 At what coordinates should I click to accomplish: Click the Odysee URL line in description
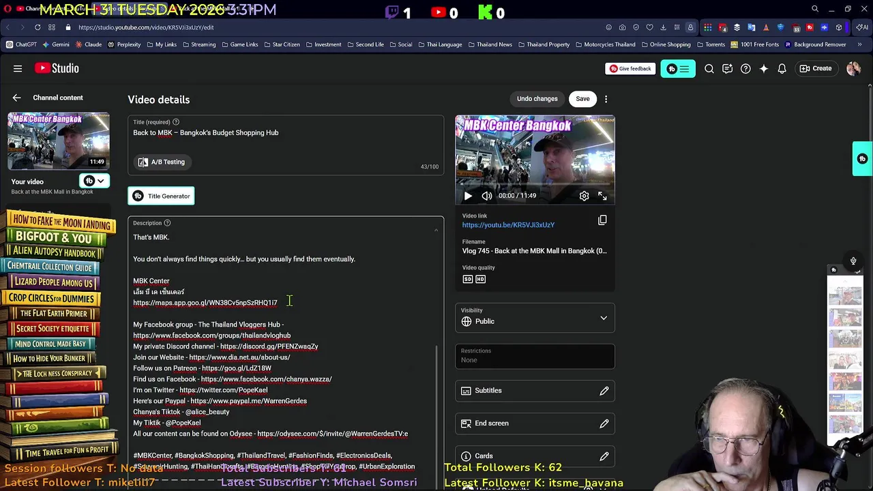(x=271, y=434)
